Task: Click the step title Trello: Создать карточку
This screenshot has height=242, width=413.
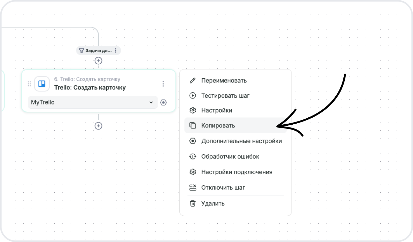Action: click(90, 88)
